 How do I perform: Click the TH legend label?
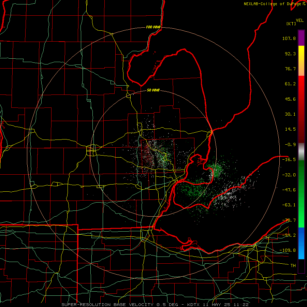click(293, 266)
